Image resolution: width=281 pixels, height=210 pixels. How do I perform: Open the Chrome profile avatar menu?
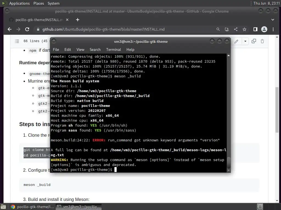tap(264, 29)
